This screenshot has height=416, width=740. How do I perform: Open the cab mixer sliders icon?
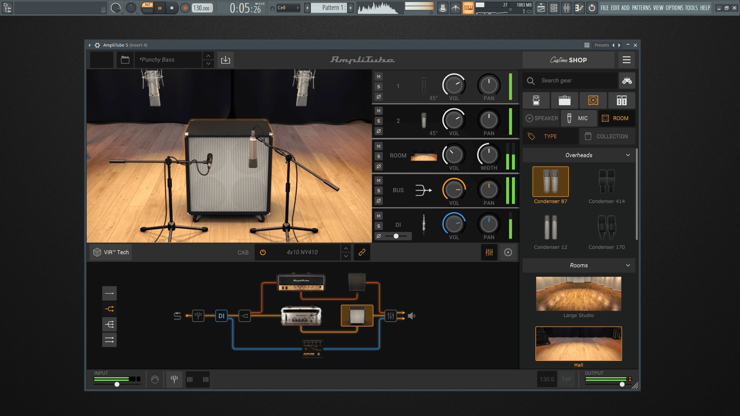coord(489,252)
